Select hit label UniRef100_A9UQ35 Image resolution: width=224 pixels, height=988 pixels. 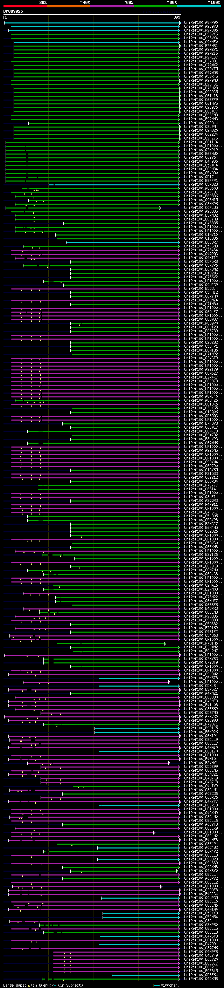(x=201, y=212)
